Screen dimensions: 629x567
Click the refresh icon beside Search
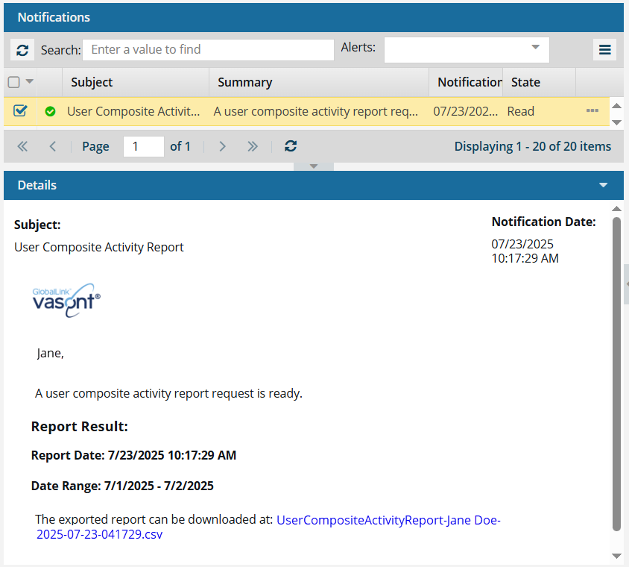22,50
